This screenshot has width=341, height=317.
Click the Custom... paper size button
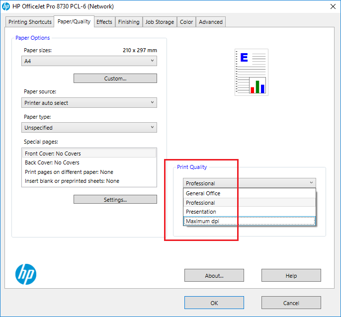click(115, 79)
